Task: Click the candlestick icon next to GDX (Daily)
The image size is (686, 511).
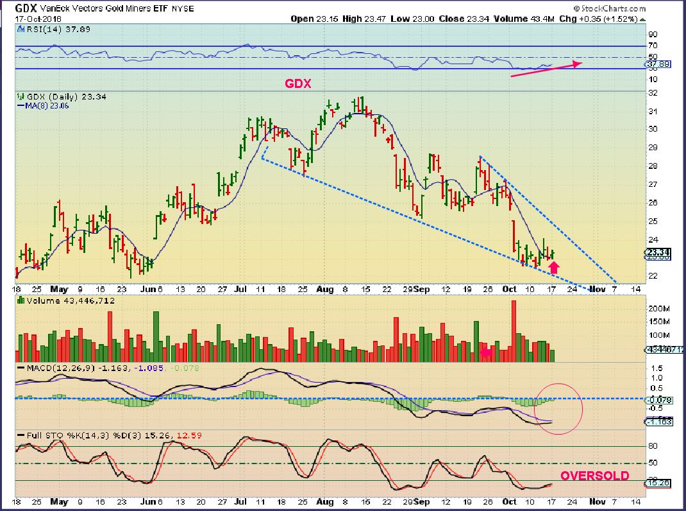Action: pyautogui.click(x=21, y=97)
